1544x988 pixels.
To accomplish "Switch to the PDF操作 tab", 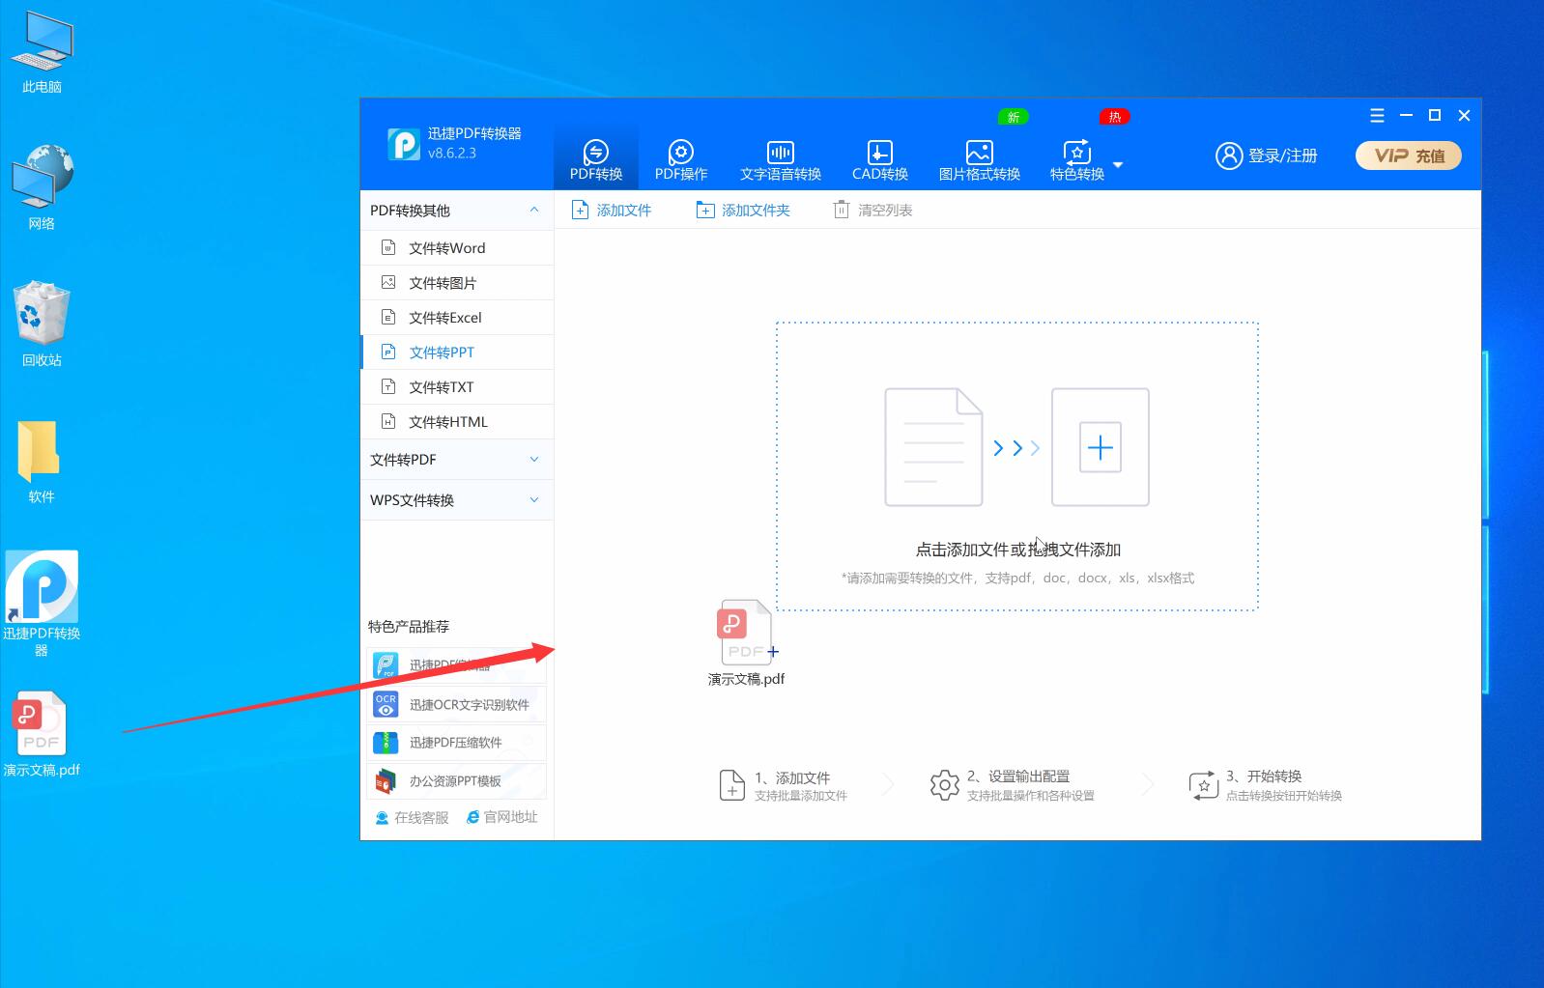I will pyautogui.click(x=681, y=159).
